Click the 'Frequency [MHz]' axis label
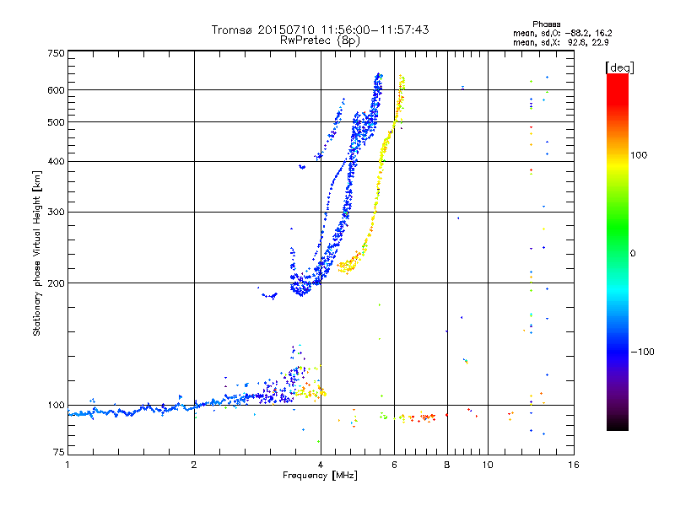Screen dimensions: 675x506 [320, 476]
